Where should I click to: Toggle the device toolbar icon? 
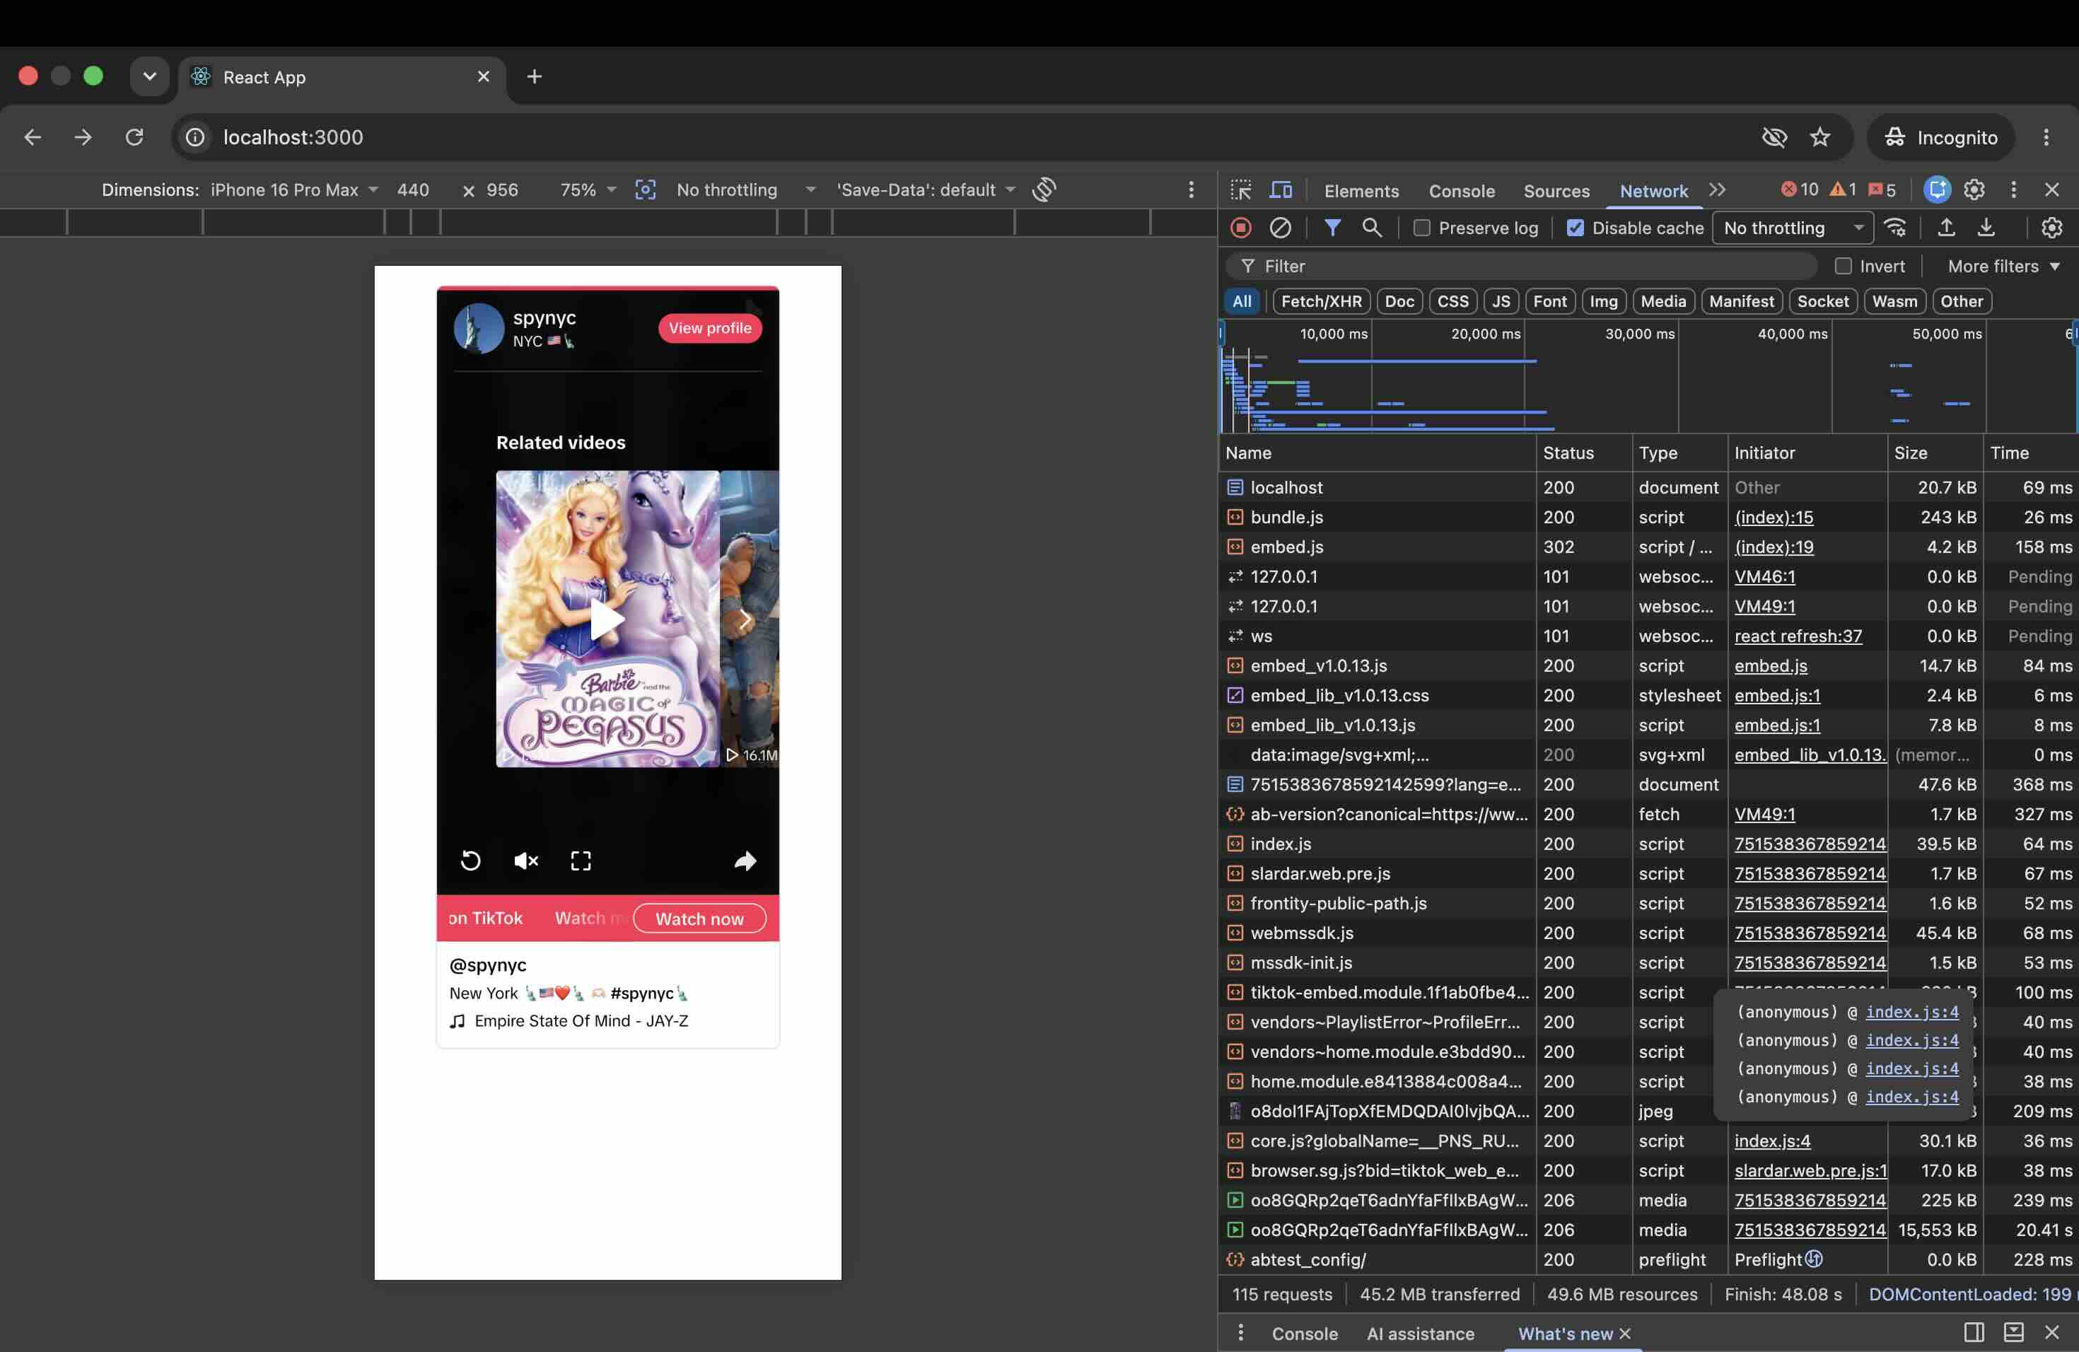1281,190
